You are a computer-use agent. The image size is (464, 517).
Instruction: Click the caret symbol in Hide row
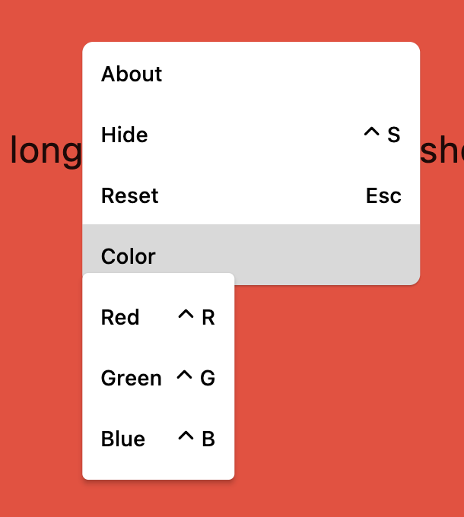click(371, 134)
